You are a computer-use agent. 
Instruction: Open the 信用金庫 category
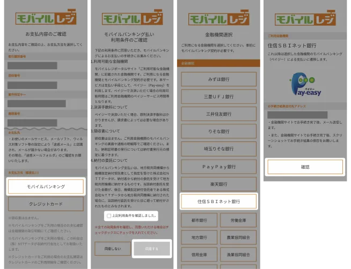[x=199, y=255]
